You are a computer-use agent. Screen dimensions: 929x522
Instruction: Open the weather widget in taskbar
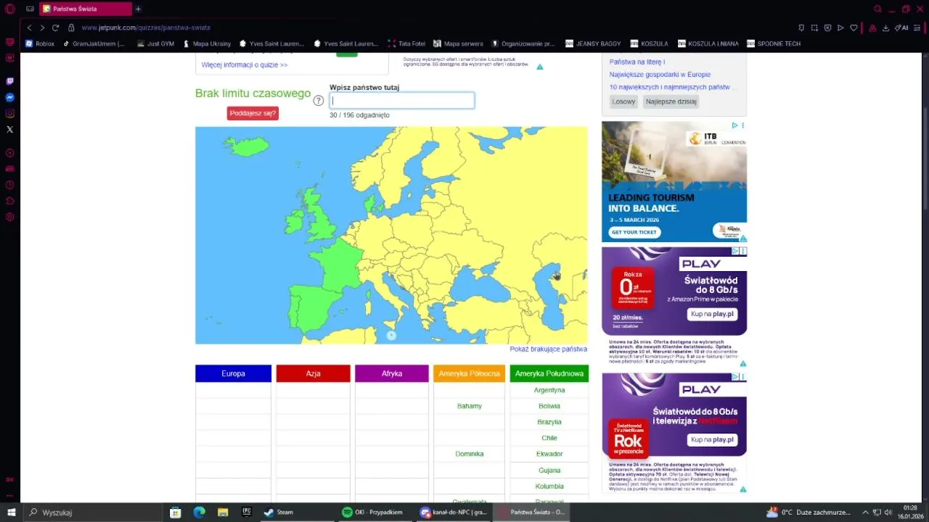click(809, 512)
